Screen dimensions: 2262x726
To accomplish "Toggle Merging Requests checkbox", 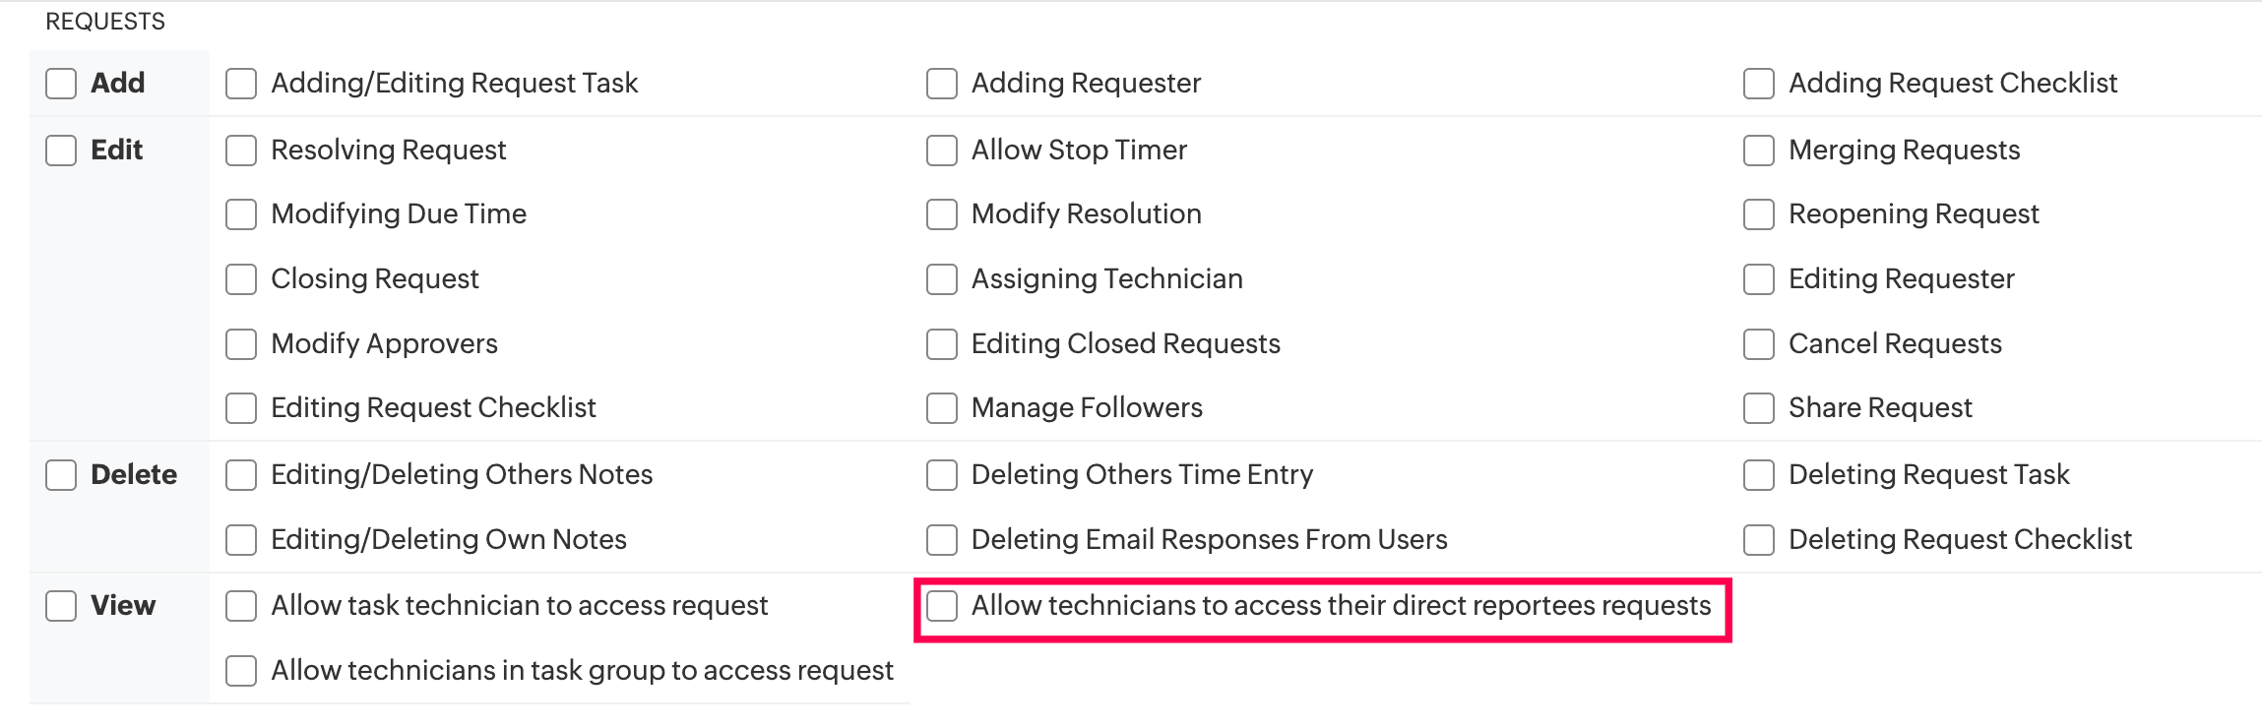I will [x=1759, y=151].
